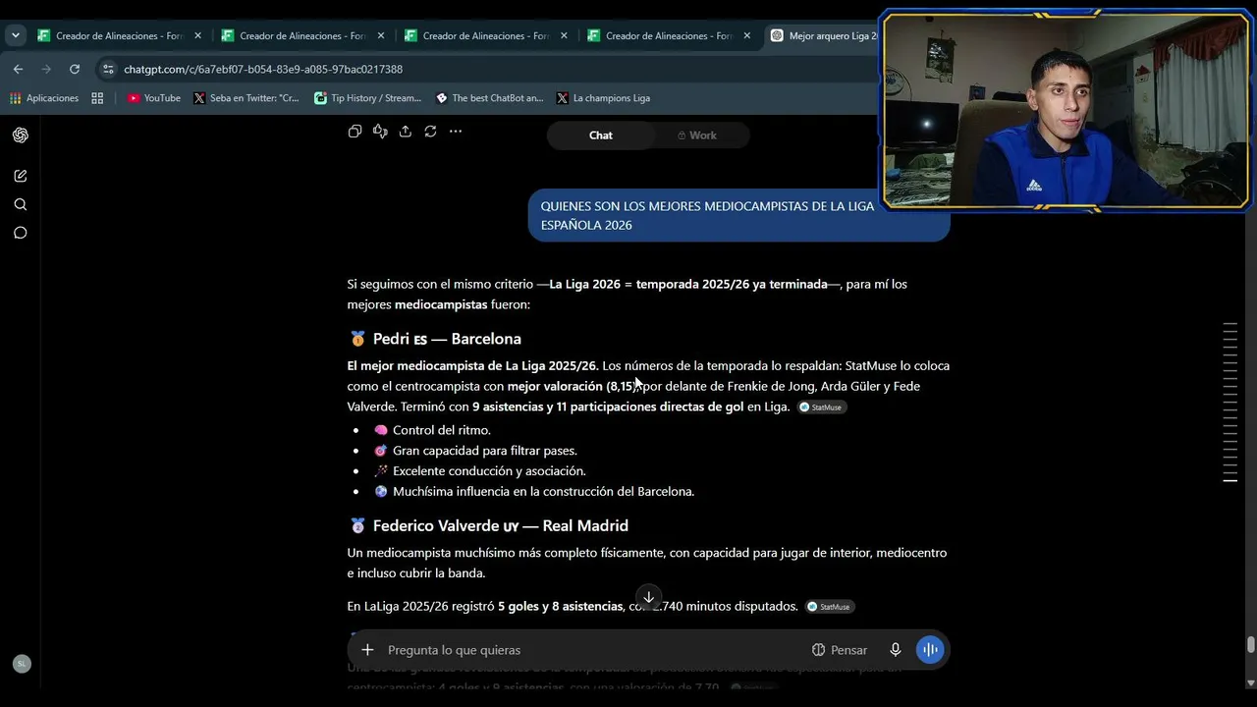The height and width of the screenshot is (707, 1257).
Task: Click the scrollbar down arrow
Action: [x=1250, y=682]
